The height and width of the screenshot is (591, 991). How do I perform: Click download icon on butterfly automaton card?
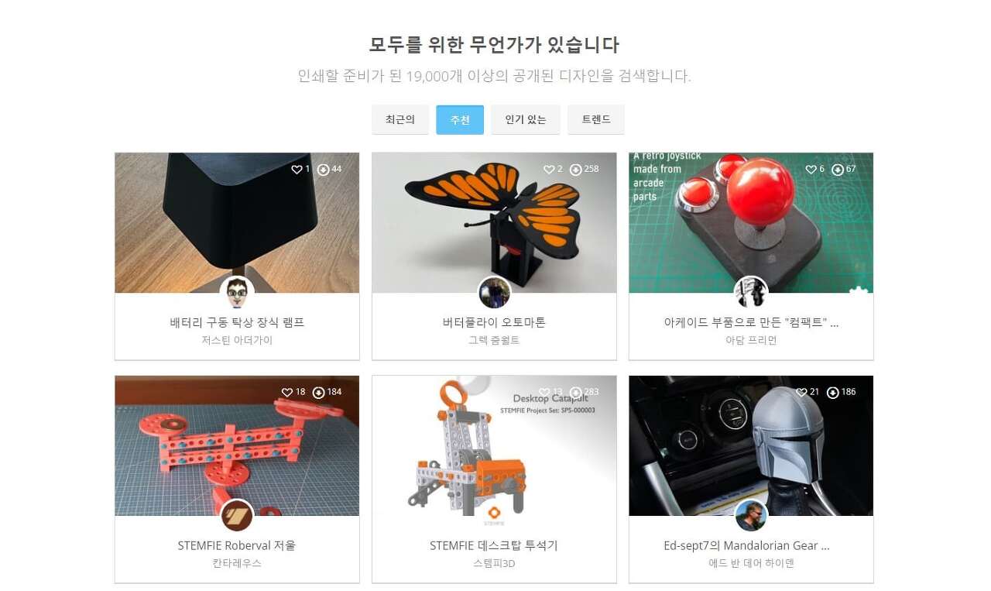pyautogui.click(x=575, y=170)
